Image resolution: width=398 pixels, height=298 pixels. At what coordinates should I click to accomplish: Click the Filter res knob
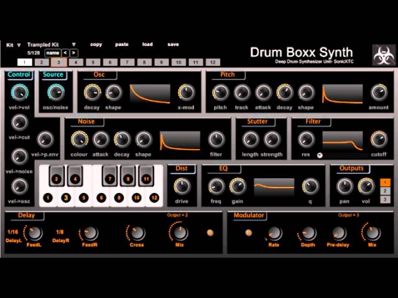coord(307,139)
